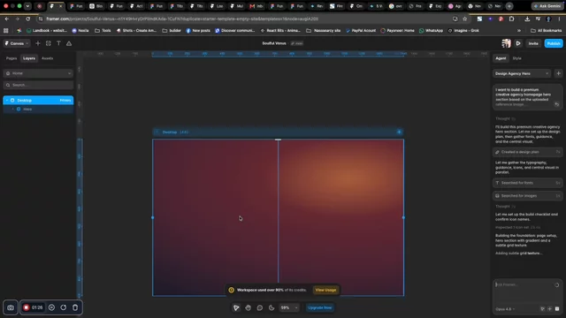Viewport: 566px width, 318px height.
Task: Click the Soulful Venus project title
Action: [274, 43]
